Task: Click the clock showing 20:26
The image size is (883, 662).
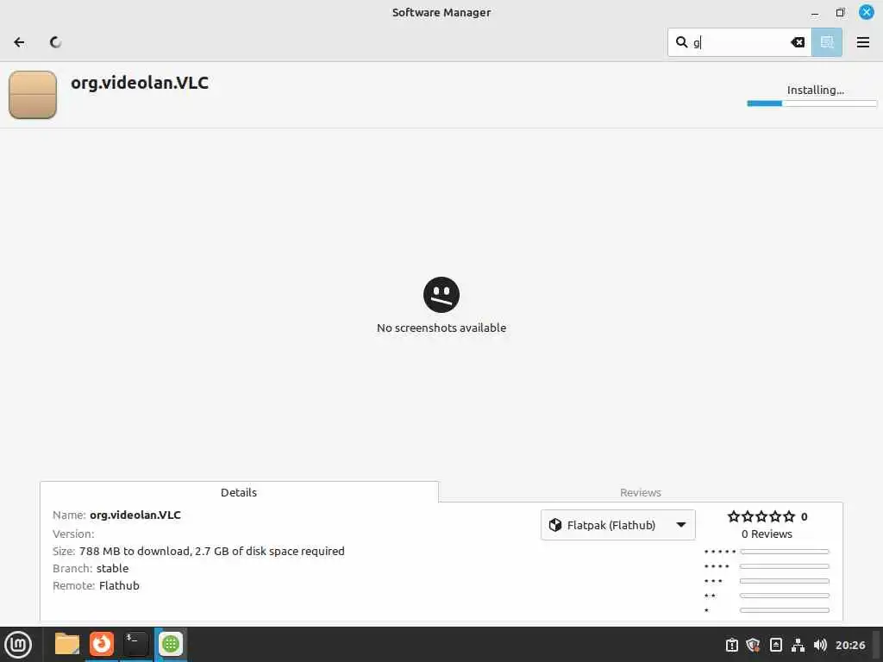Action: point(850,645)
